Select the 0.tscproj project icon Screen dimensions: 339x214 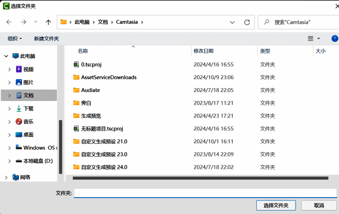tap(76, 64)
